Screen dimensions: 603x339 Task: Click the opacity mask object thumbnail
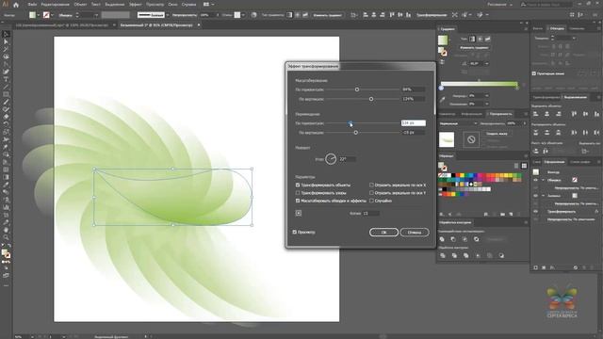coord(447,140)
